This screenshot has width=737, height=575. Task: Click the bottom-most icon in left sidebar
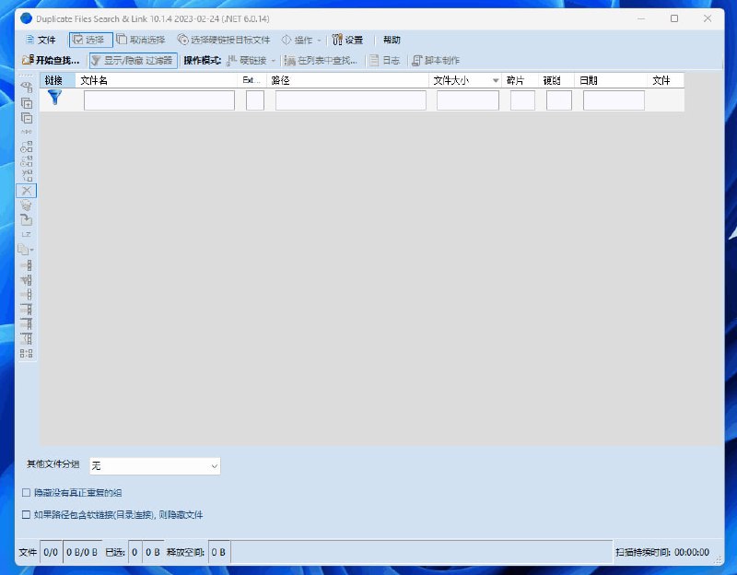click(27, 353)
